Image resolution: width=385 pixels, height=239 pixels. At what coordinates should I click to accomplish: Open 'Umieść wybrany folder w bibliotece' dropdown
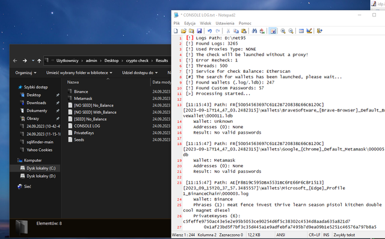(79, 73)
